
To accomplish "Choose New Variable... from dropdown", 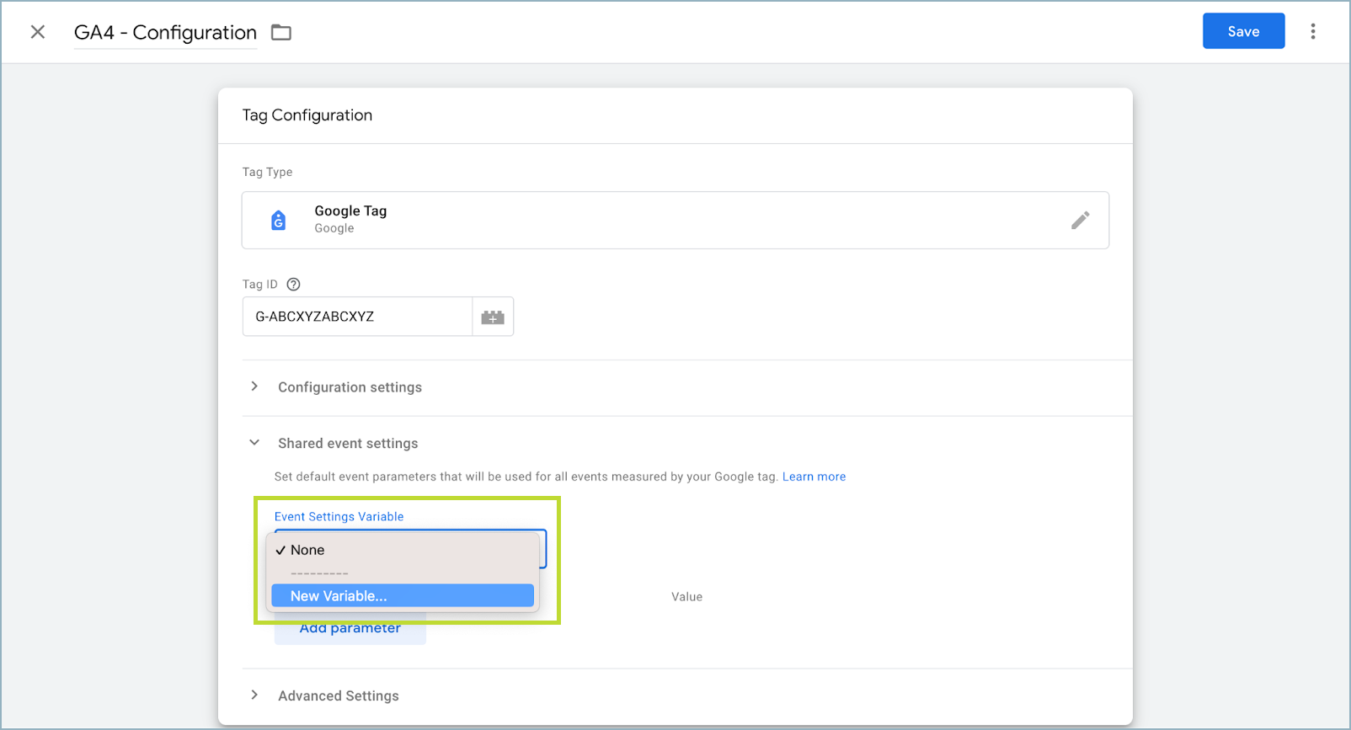I will pyautogui.click(x=403, y=596).
